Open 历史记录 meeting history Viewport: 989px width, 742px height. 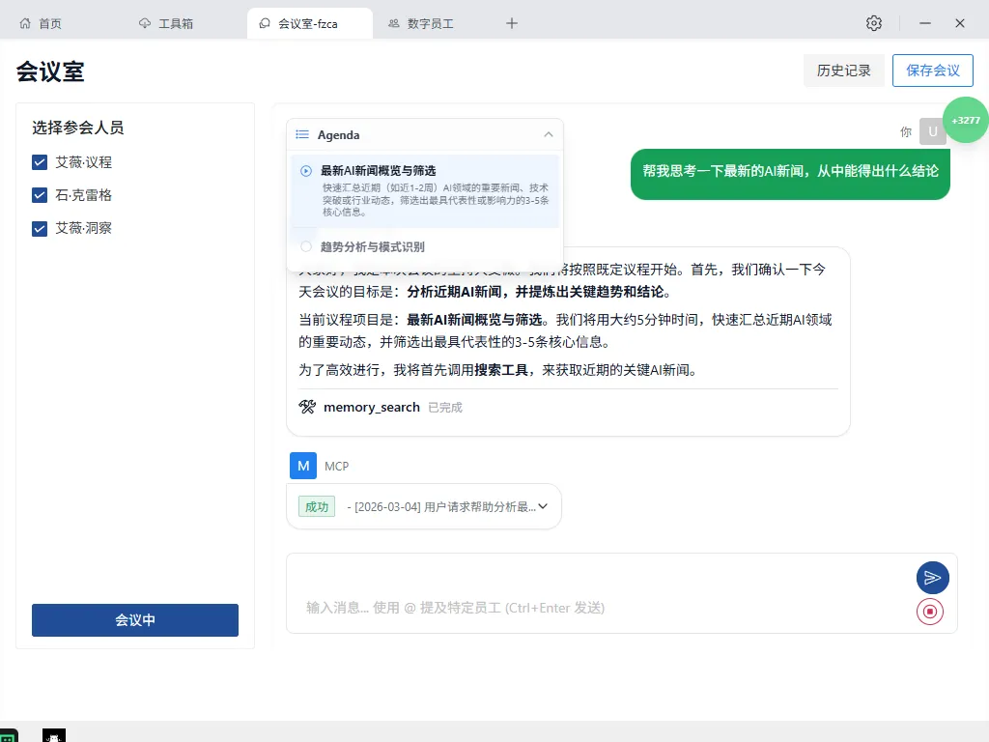[x=844, y=70]
